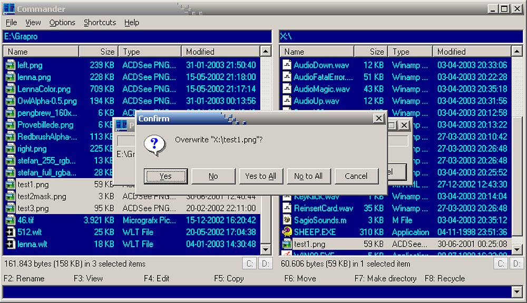Click the F4: Edit shortcut label
The width and height of the screenshot is (527, 303).
click(157, 278)
